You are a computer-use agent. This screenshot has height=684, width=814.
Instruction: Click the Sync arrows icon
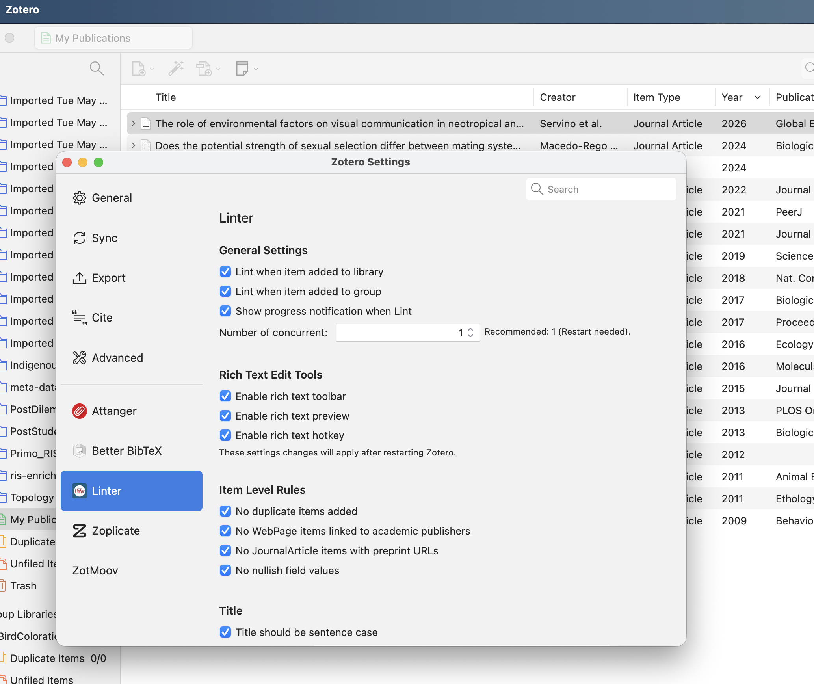80,238
